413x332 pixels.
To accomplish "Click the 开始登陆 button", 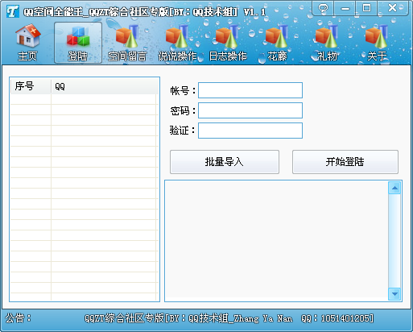I will (345, 162).
